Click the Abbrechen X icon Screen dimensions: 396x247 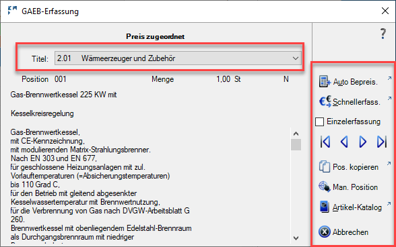click(325, 232)
